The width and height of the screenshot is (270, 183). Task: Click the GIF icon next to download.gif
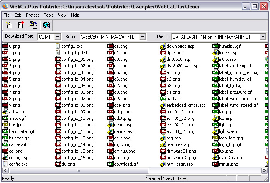pyautogui.click(x=110, y=164)
